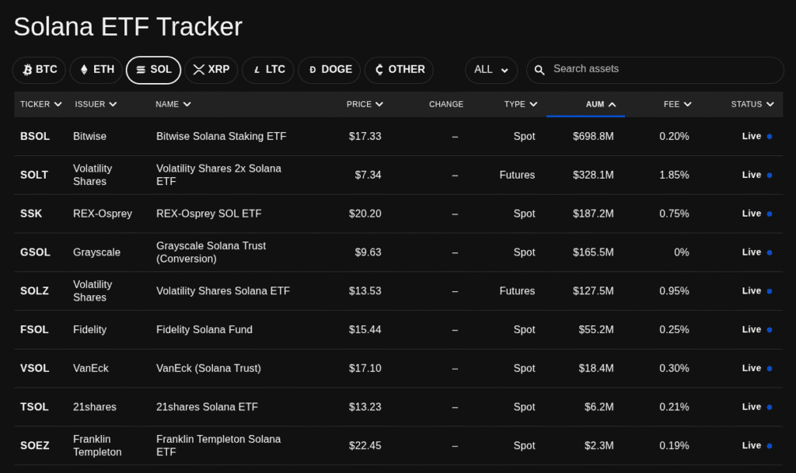Click the Solana logo icon
The width and height of the screenshot is (796, 473).
coord(141,70)
